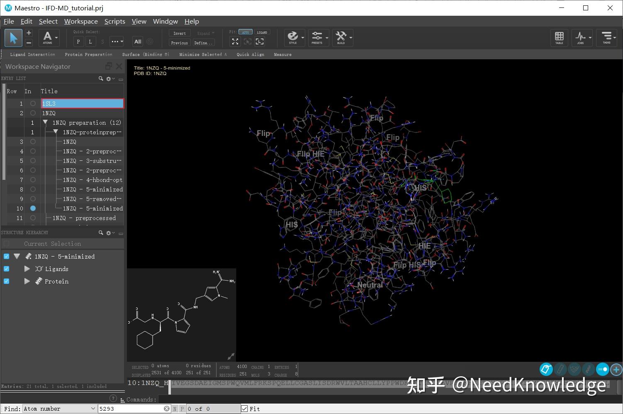Click the plus icon at bottom right

pos(616,369)
